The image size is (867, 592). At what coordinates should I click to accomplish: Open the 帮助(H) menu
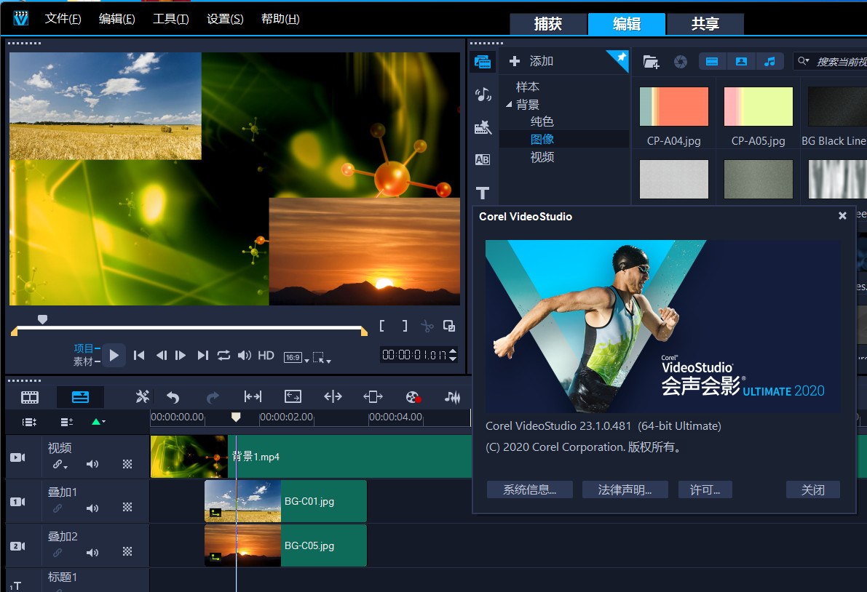click(280, 19)
